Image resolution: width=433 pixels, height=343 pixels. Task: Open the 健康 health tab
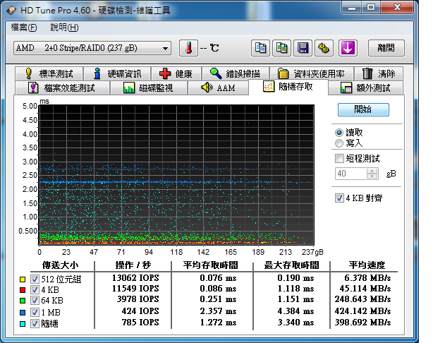176,74
